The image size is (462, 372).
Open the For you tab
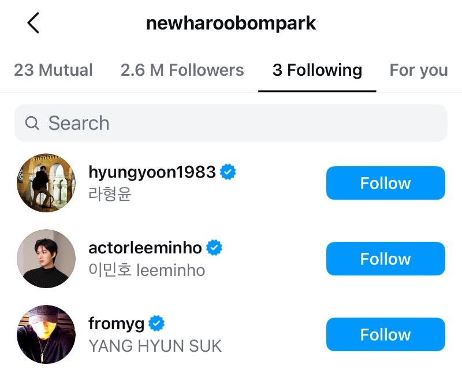click(x=419, y=71)
